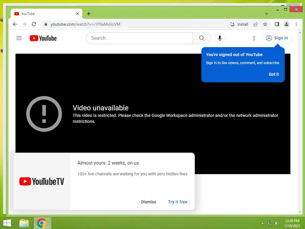Click the page scrollbar up arrow

pos(300,33)
